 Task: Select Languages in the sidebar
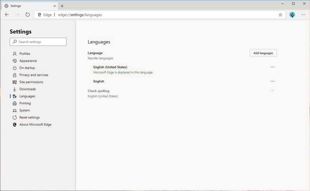pyautogui.click(x=27, y=96)
